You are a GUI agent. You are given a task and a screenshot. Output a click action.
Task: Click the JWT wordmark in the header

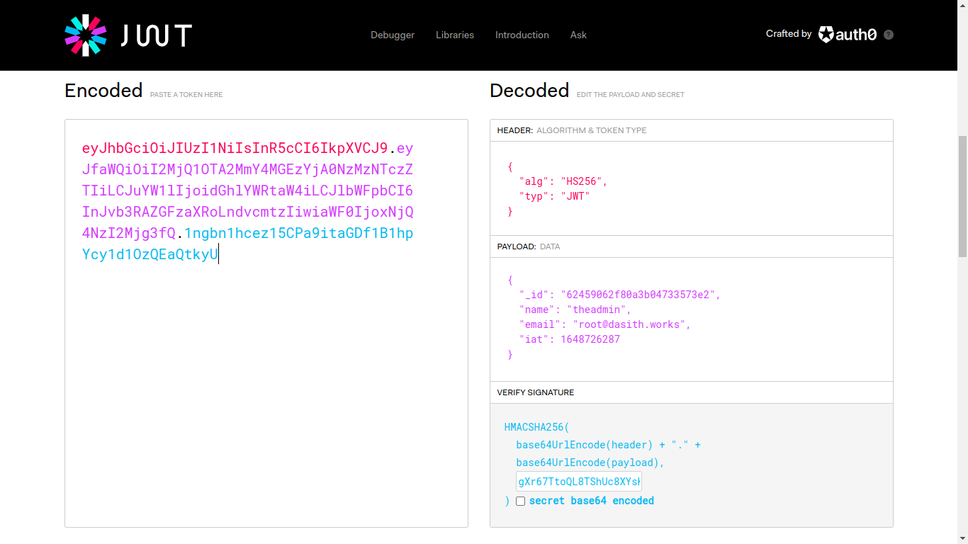tap(157, 35)
